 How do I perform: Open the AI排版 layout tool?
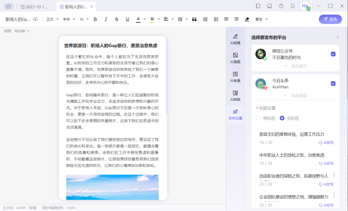[235, 96]
